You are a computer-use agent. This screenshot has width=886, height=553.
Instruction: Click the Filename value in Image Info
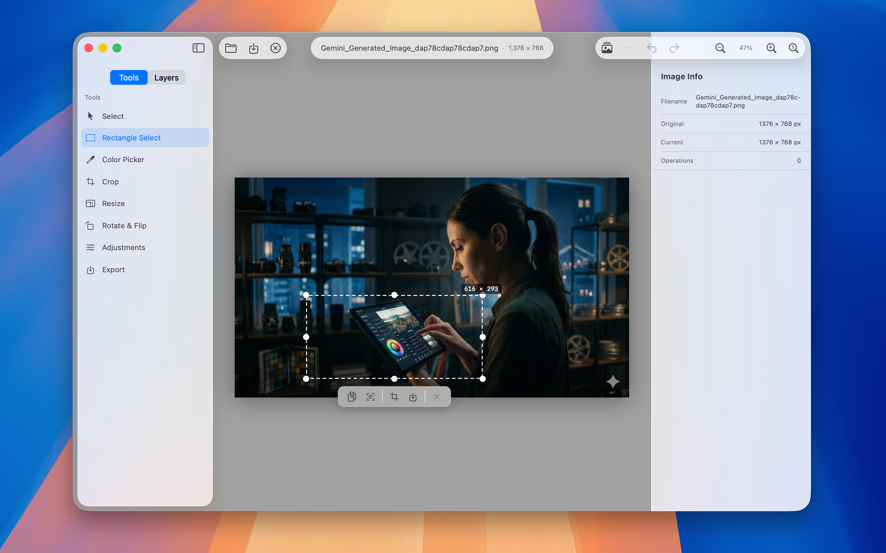point(748,101)
